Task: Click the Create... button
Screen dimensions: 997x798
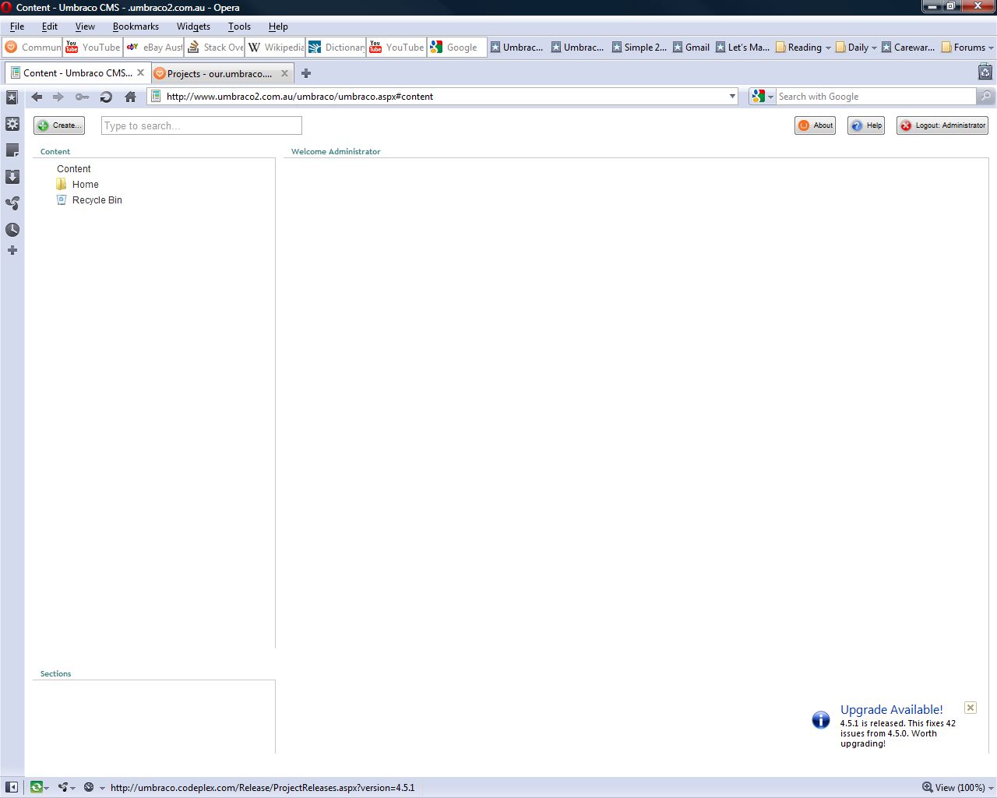Action: tap(59, 125)
